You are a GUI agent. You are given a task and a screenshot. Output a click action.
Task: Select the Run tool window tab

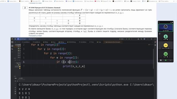(15, 78)
